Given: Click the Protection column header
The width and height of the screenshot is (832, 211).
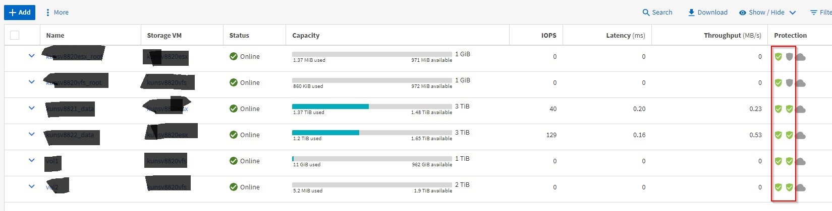Looking at the screenshot, I should (790, 35).
